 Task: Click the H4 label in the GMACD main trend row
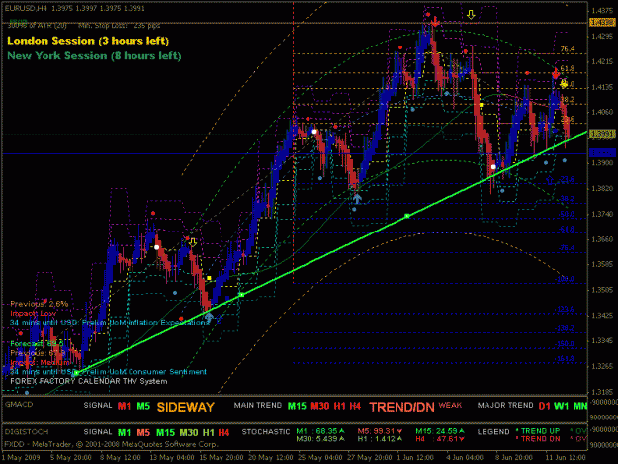[355, 406]
